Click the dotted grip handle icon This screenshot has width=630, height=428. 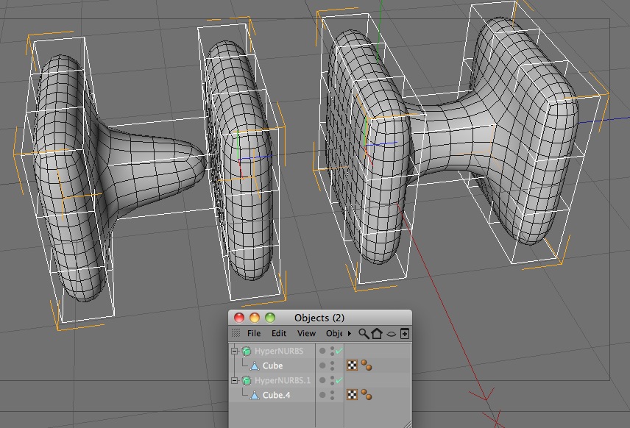(x=236, y=333)
